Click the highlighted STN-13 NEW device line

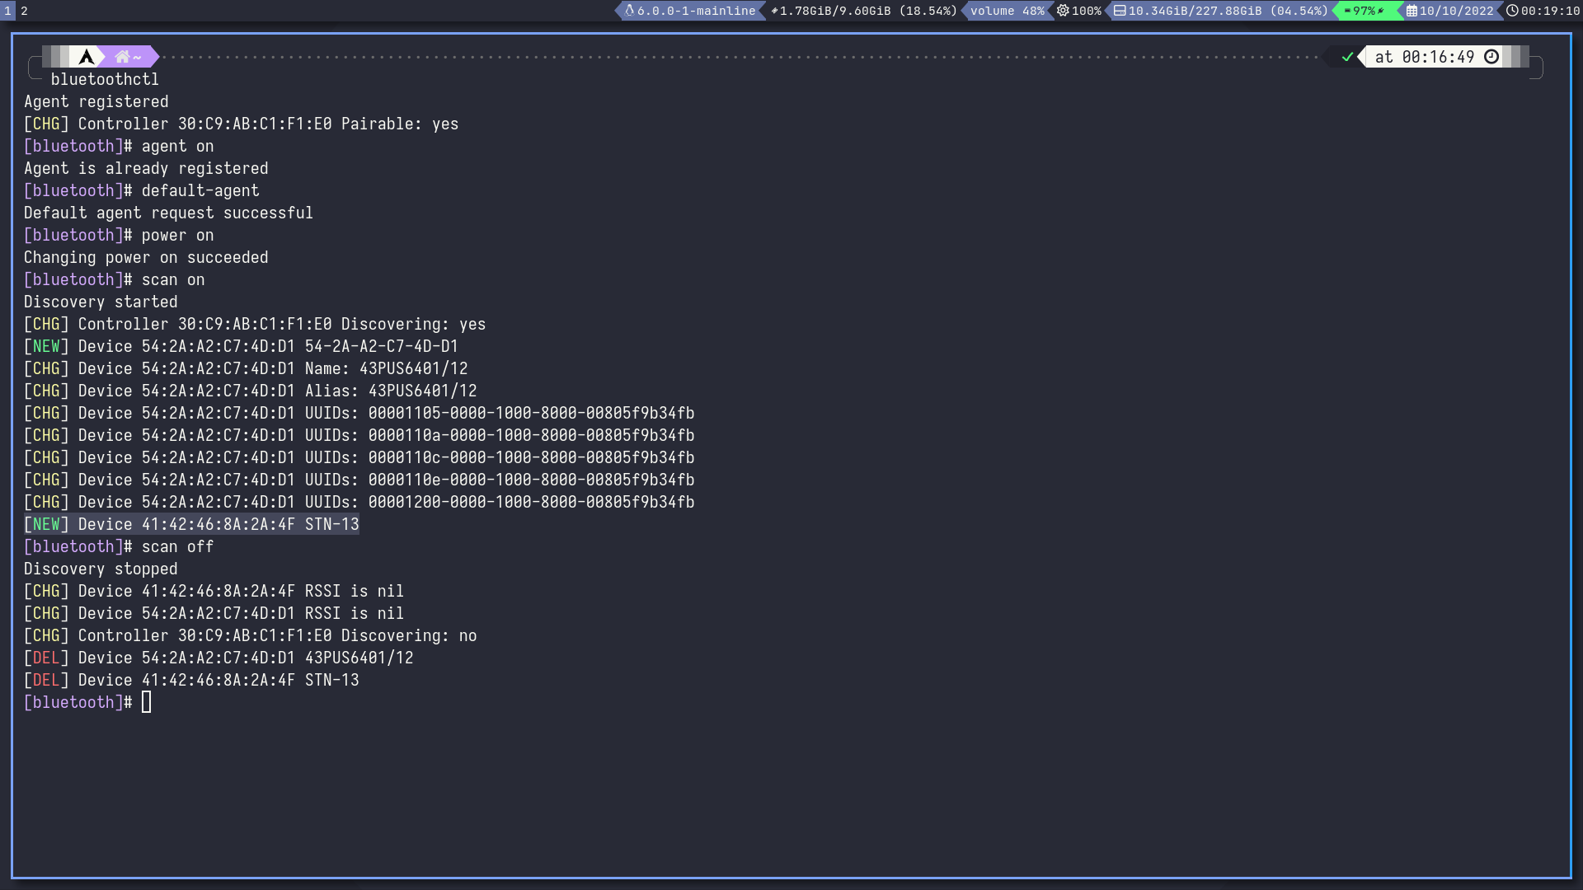pyautogui.click(x=191, y=524)
